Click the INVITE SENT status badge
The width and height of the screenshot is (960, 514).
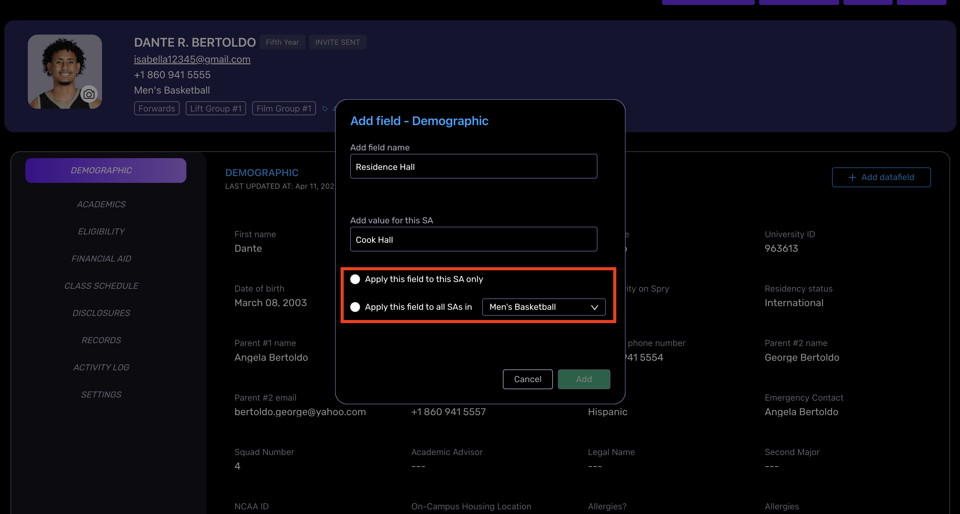click(x=338, y=42)
